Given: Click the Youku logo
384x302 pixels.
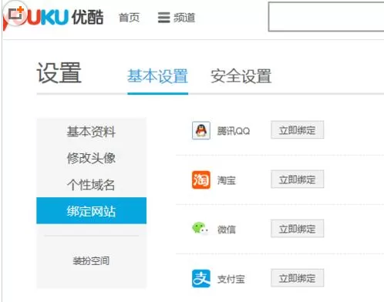Looking at the screenshot, I should click(53, 17).
